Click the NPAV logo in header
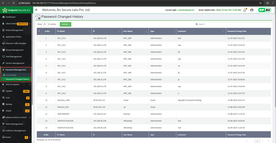Viewport: 276px width, 143px height. pyautogui.click(x=264, y=10)
